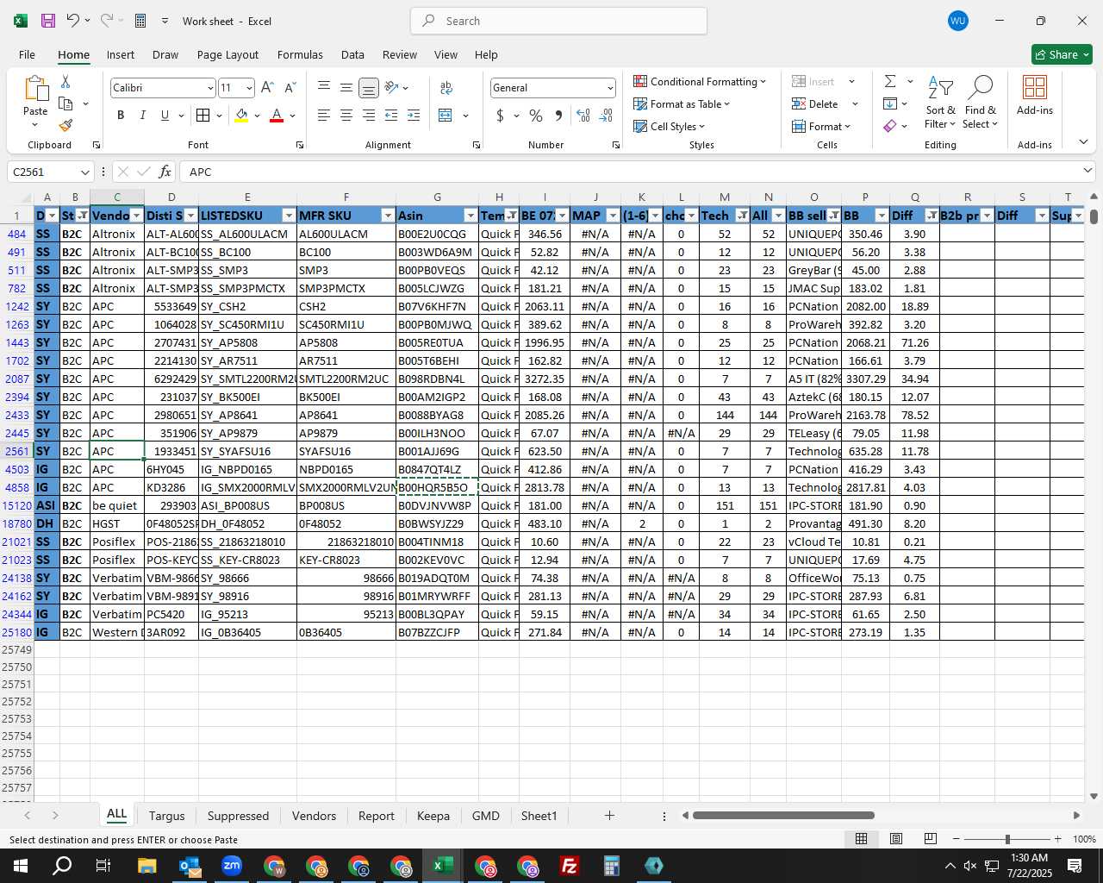
Task: Click the Insert Function fx icon
Action: tap(165, 172)
